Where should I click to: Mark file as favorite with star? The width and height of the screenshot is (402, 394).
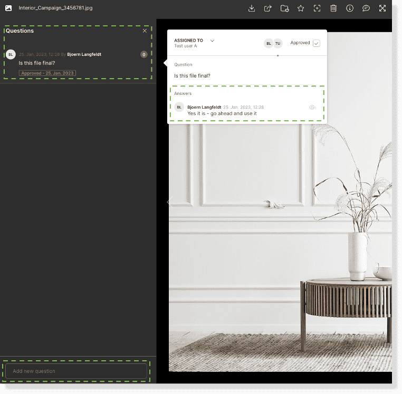click(x=301, y=8)
